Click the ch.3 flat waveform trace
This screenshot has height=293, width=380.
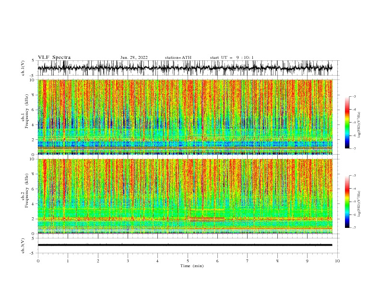click(x=185, y=245)
